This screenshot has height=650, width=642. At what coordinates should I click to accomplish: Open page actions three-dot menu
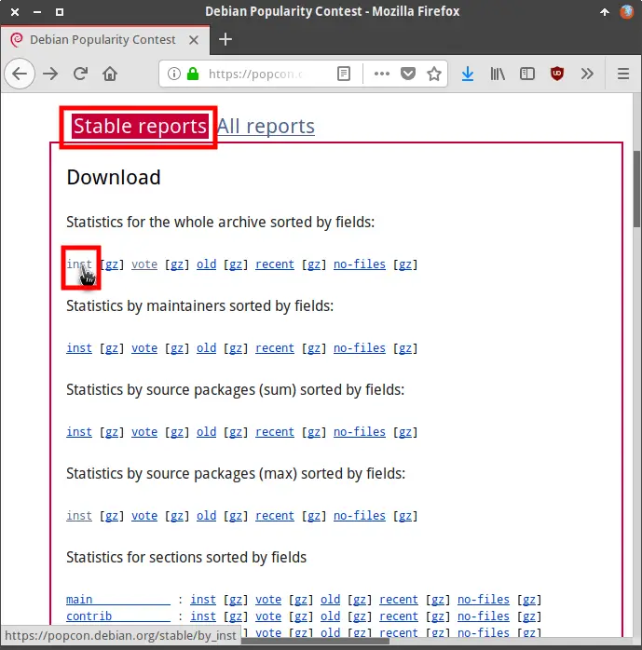[381, 74]
